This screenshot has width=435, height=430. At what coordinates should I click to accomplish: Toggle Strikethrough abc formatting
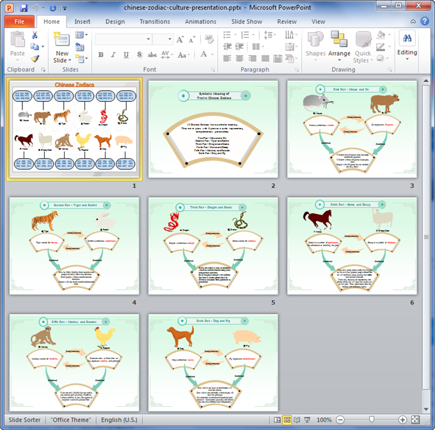point(152,55)
